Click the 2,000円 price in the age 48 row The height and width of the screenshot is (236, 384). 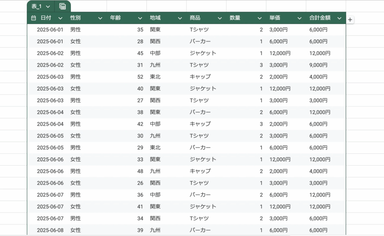[279, 171]
